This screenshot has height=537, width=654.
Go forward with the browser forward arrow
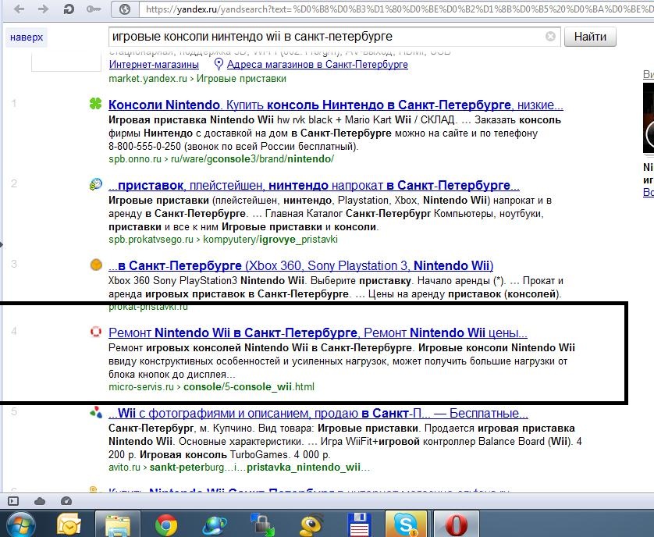pyautogui.click(x=44, y=9)
